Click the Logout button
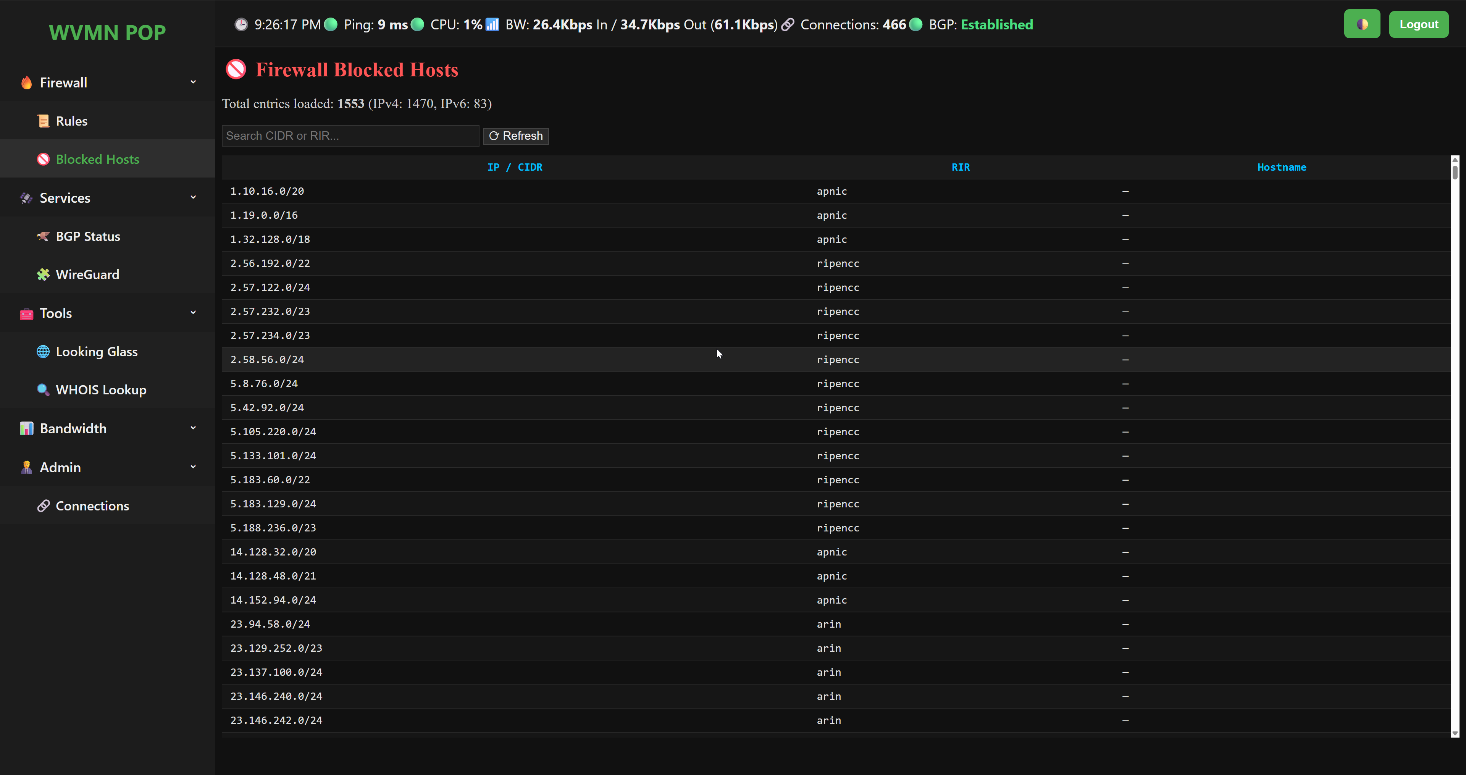 [x=1418, y=24]
